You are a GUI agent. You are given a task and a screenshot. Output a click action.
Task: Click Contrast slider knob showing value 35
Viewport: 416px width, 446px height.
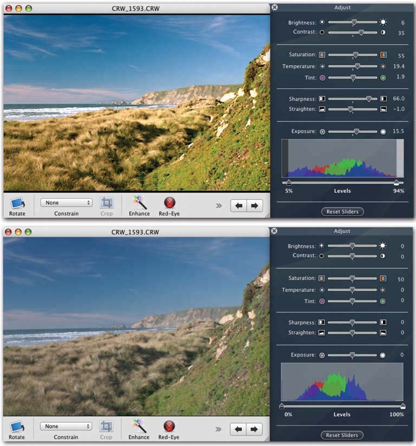[x=361, y=33]
